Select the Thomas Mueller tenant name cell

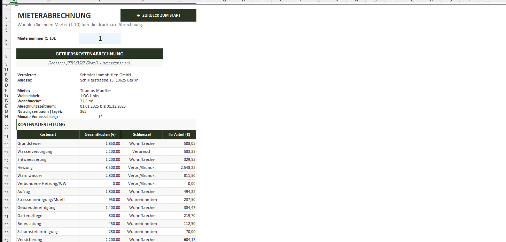click(95, 90)
